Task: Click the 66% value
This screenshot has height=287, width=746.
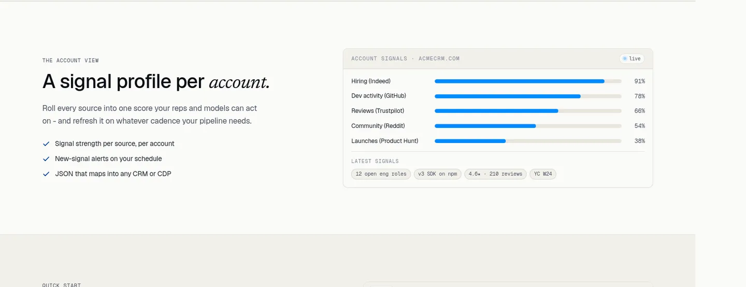Action: pyautogui.click(x=640, y=111)
